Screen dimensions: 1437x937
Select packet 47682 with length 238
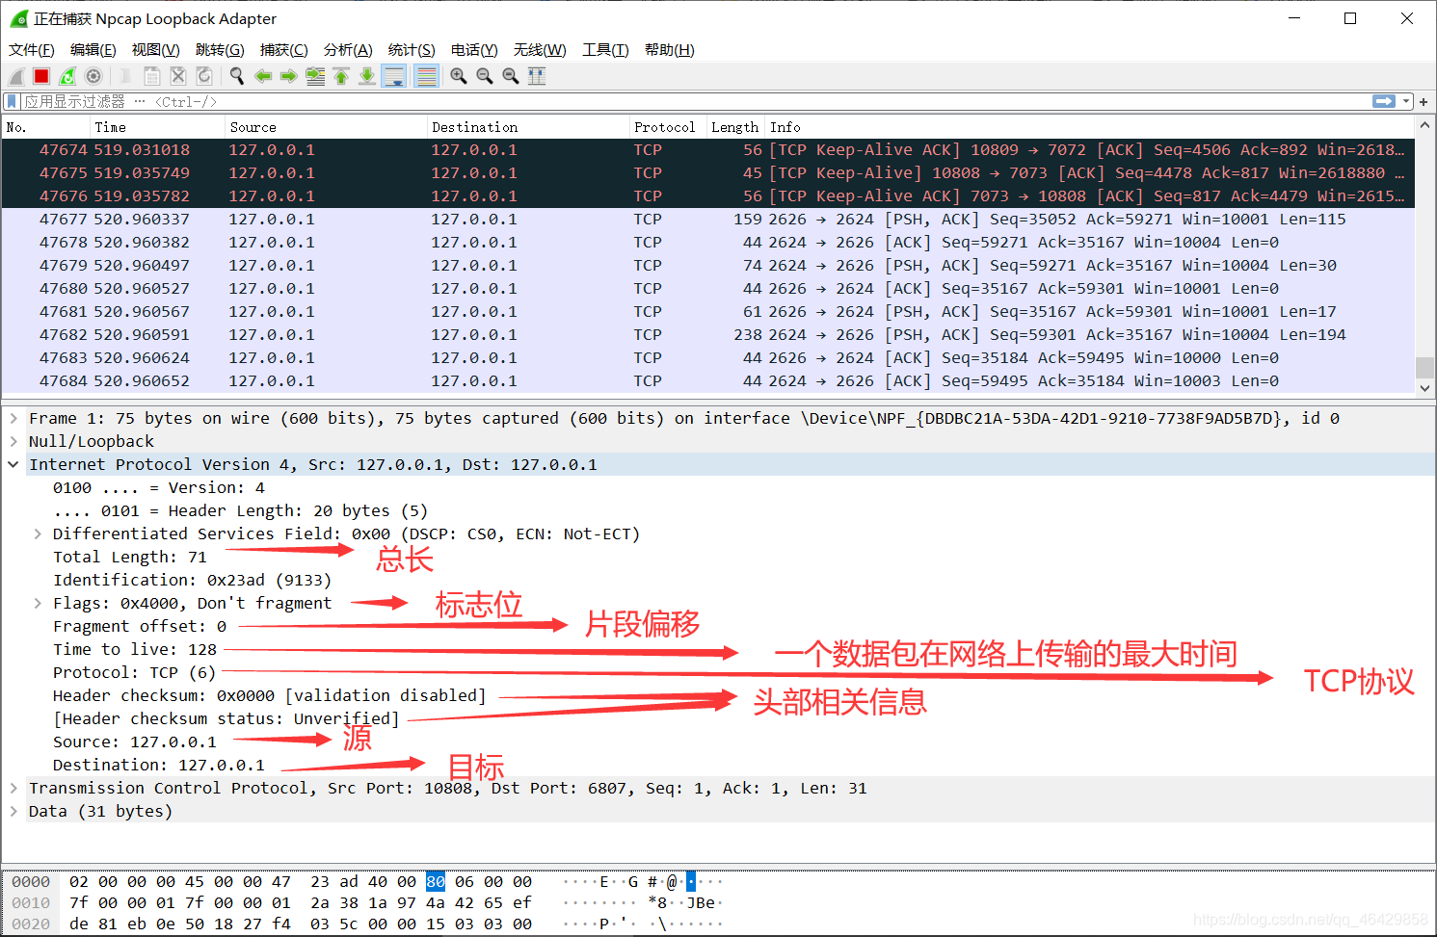708,335
